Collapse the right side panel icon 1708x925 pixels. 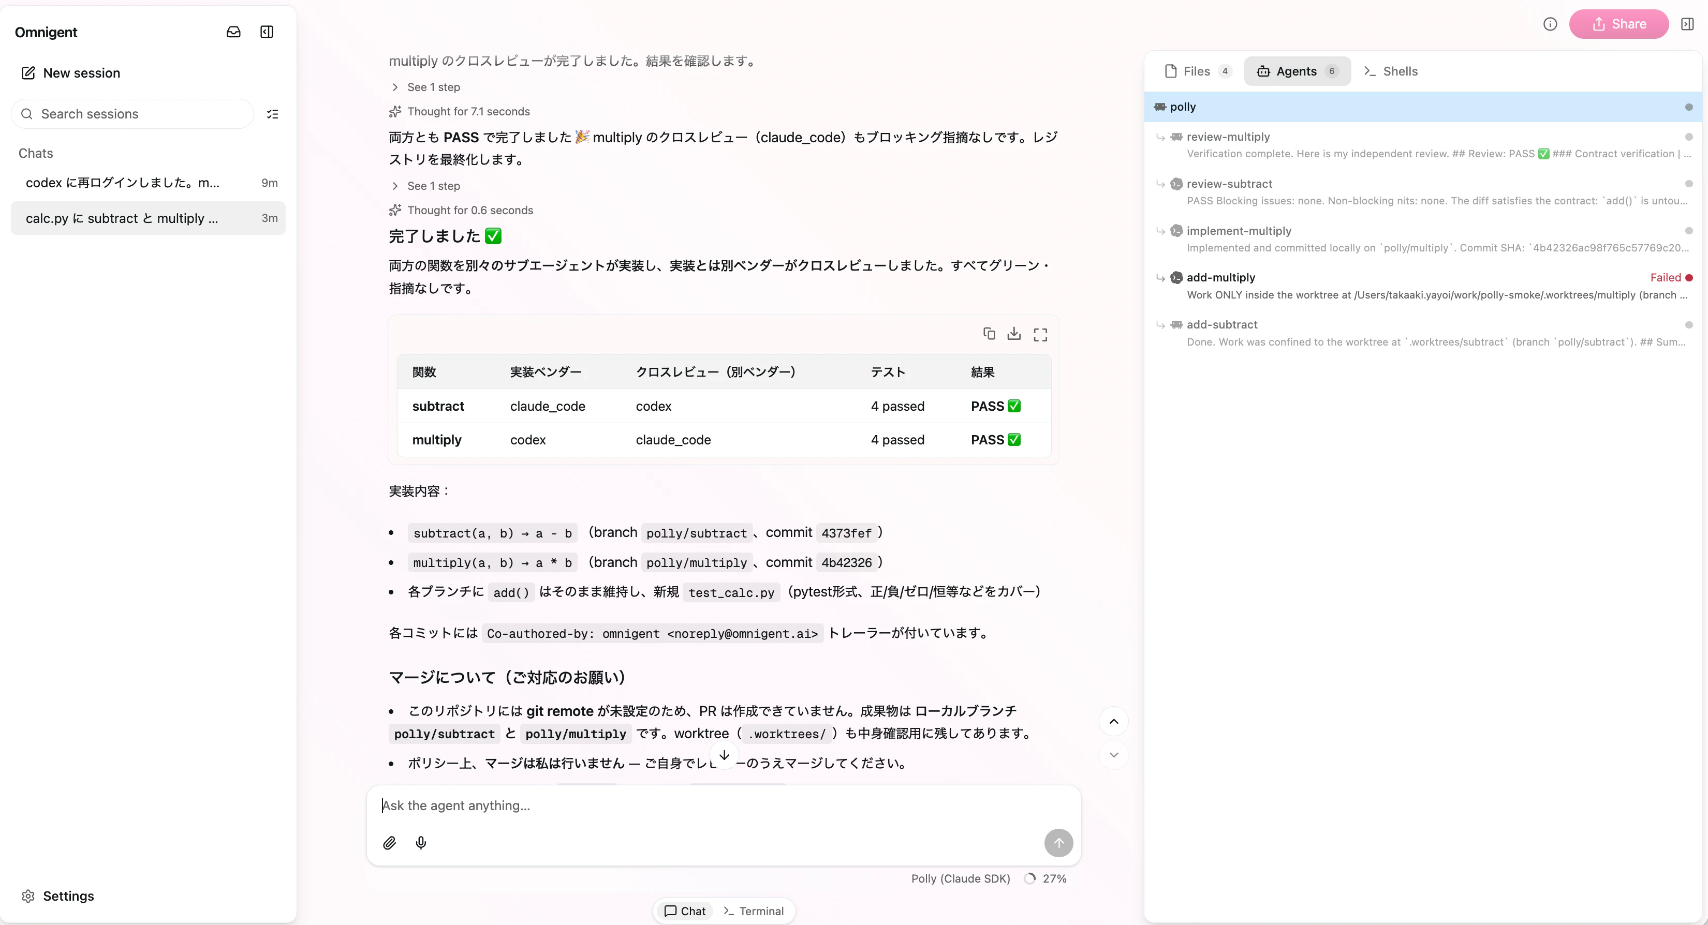[x=1687, y=24]
